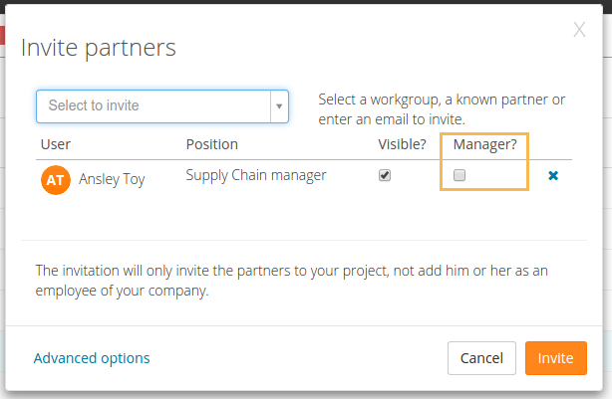The height and width of the screenshot is (399, 612).
Task: Click the Invite partners dialog title
Action: coord(99,47)
